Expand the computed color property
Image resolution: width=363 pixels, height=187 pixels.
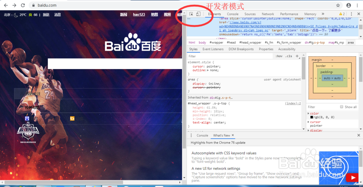(308, 113)
